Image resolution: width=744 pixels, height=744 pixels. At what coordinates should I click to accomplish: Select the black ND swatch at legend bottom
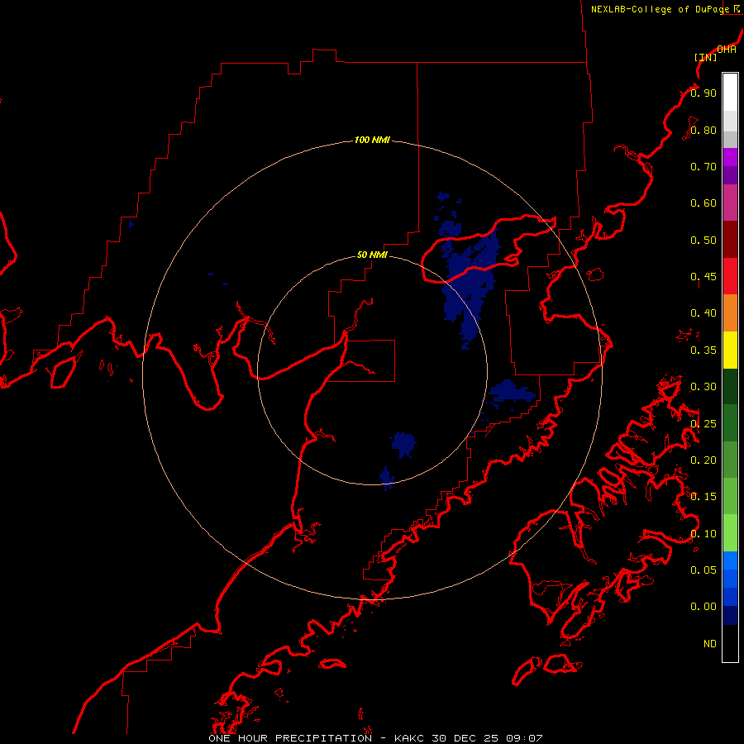pyautogui.click(x=730, y=643)
